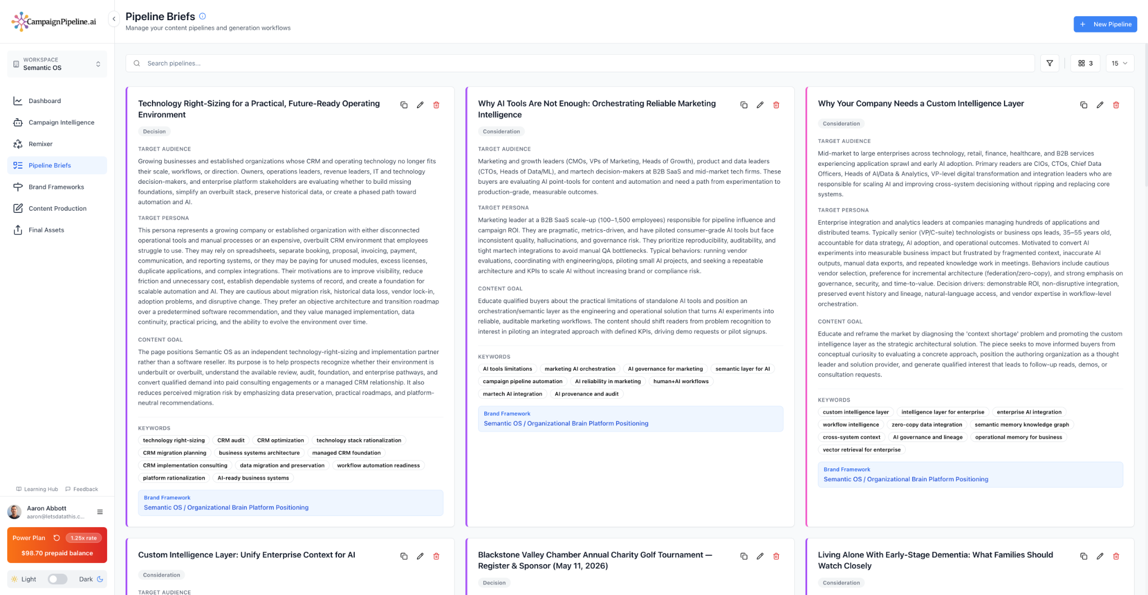Delete the Blackstone Valley Golf Tournament pipeline

click(776, 556)
